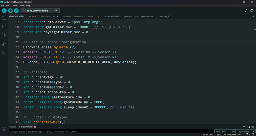Open the Search panel in sidebar
256x136 pixels.
pos(4,53)
